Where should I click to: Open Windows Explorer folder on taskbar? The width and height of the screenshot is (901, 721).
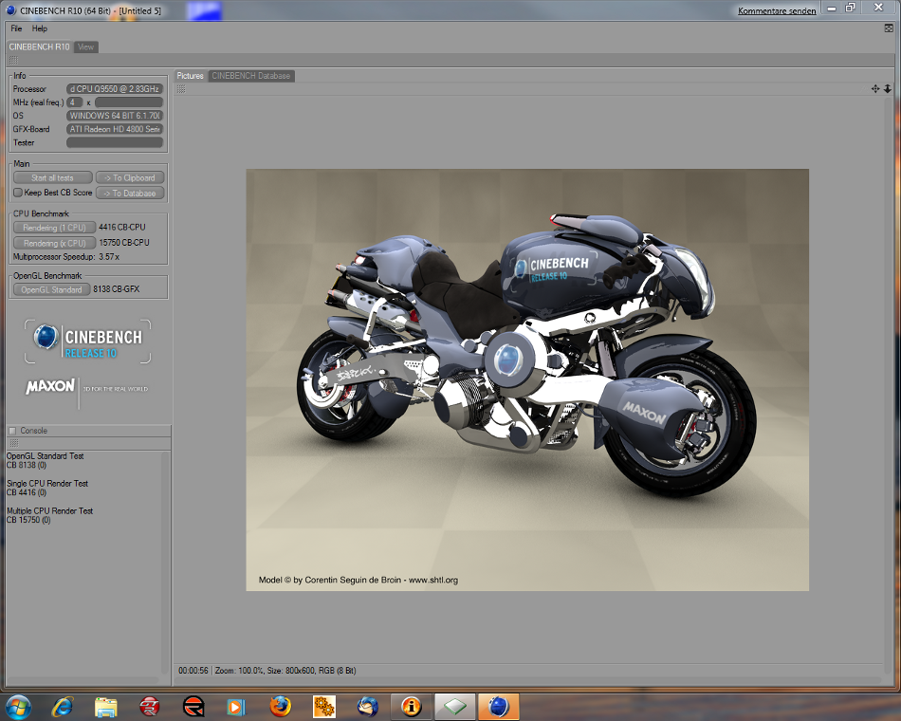coord(105,707)
